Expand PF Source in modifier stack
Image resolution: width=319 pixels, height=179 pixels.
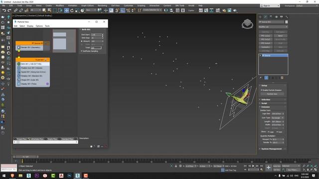click(260, 55)
